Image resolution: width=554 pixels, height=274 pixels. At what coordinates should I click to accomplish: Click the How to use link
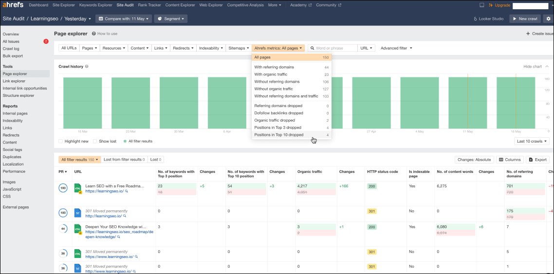[105, 34]
